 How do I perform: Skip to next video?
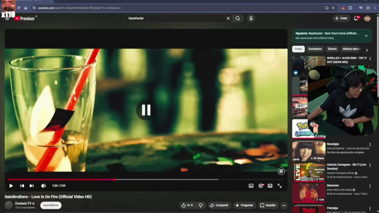pyautogui.click(x=31, y=186)
